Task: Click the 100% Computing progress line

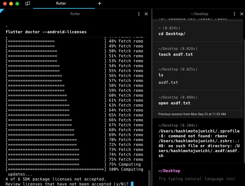Action: 74,169
